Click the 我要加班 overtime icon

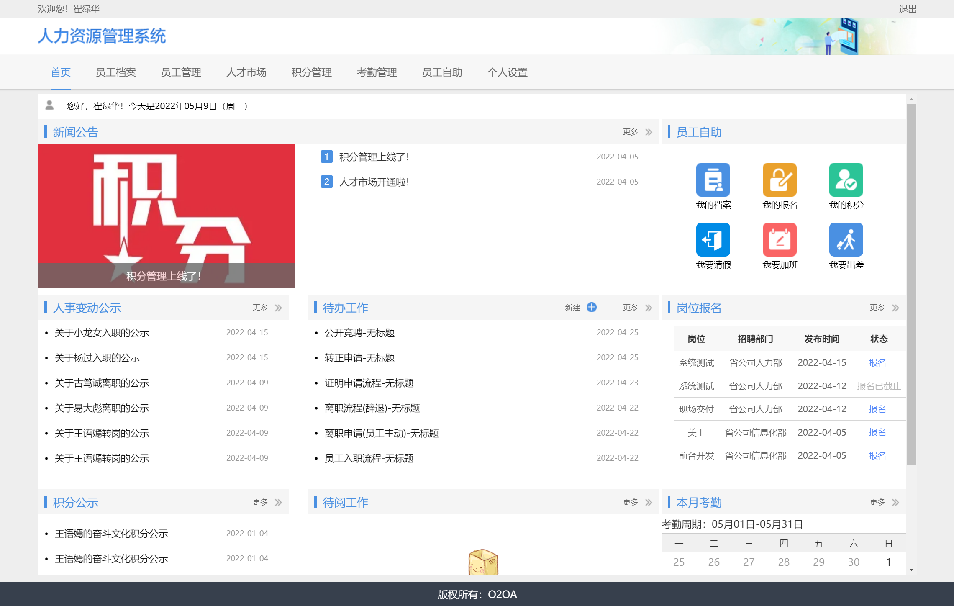780,240
